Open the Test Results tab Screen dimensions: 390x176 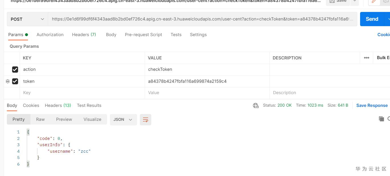(89, 105)
